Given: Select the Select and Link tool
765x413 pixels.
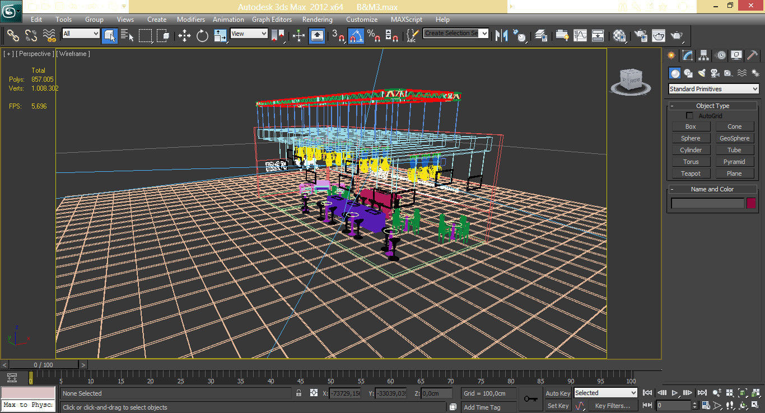Looking at the screenshot, I should pyautogui.click(x=13, y=36).
